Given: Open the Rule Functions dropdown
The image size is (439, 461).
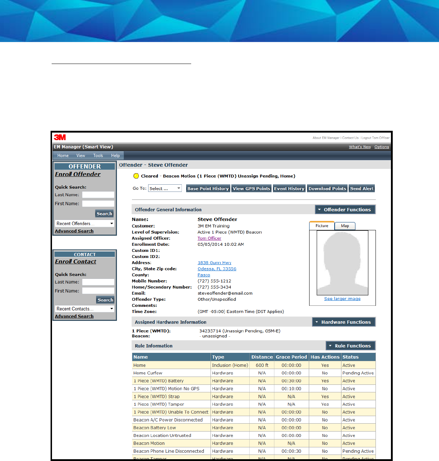Looking at the screenshot, I should 350,346.
